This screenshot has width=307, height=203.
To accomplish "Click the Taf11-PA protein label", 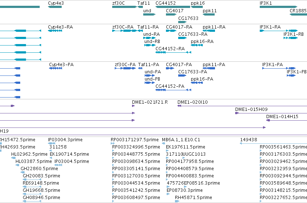I will [149, 65].
